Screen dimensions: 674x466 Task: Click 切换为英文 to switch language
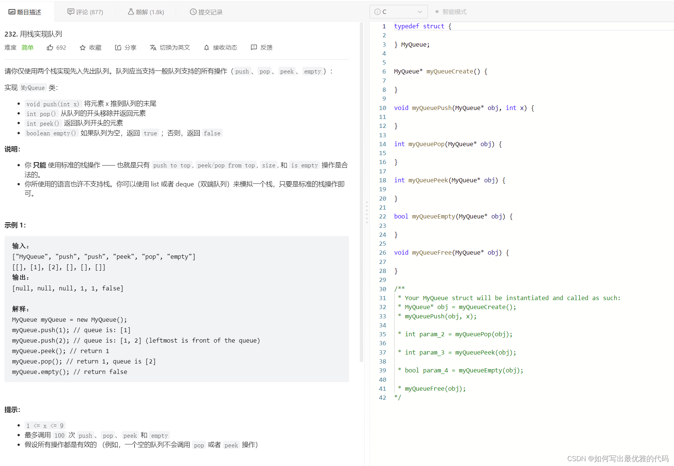coord(175,47)
